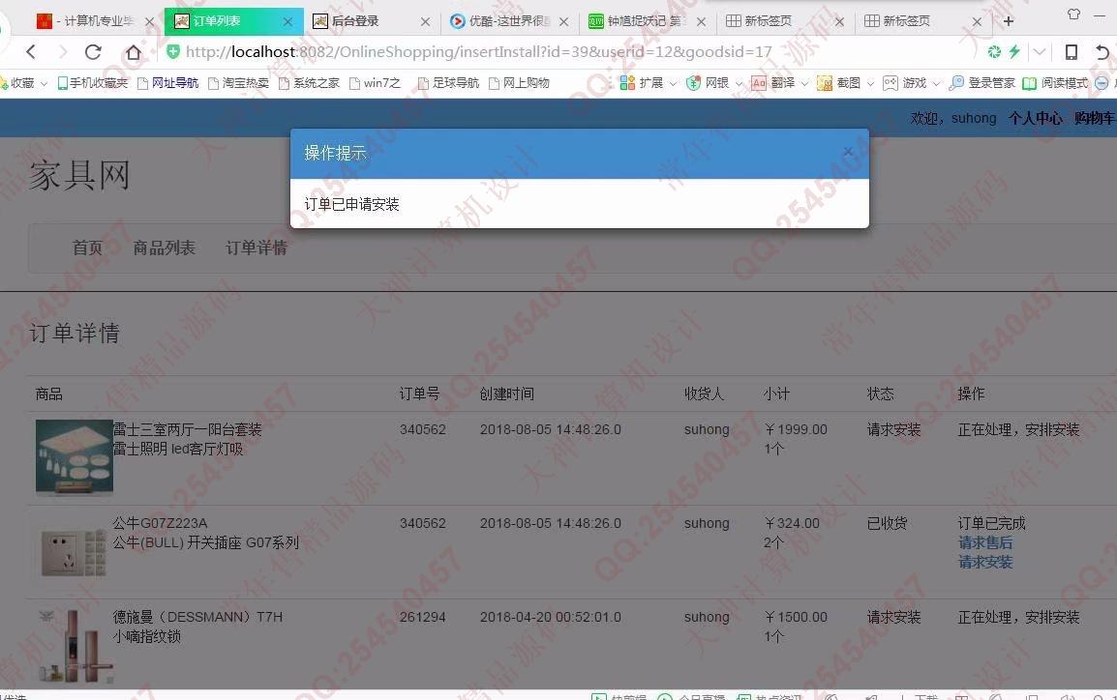Click 请求售后 for the 公牛 order
Screen dimensions: 1117x700
pos(985,542)
